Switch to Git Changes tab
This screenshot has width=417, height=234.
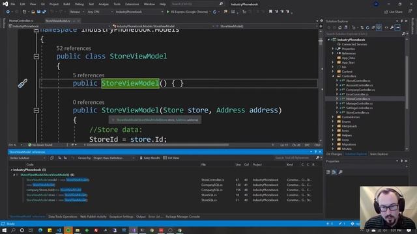[334, 154]
